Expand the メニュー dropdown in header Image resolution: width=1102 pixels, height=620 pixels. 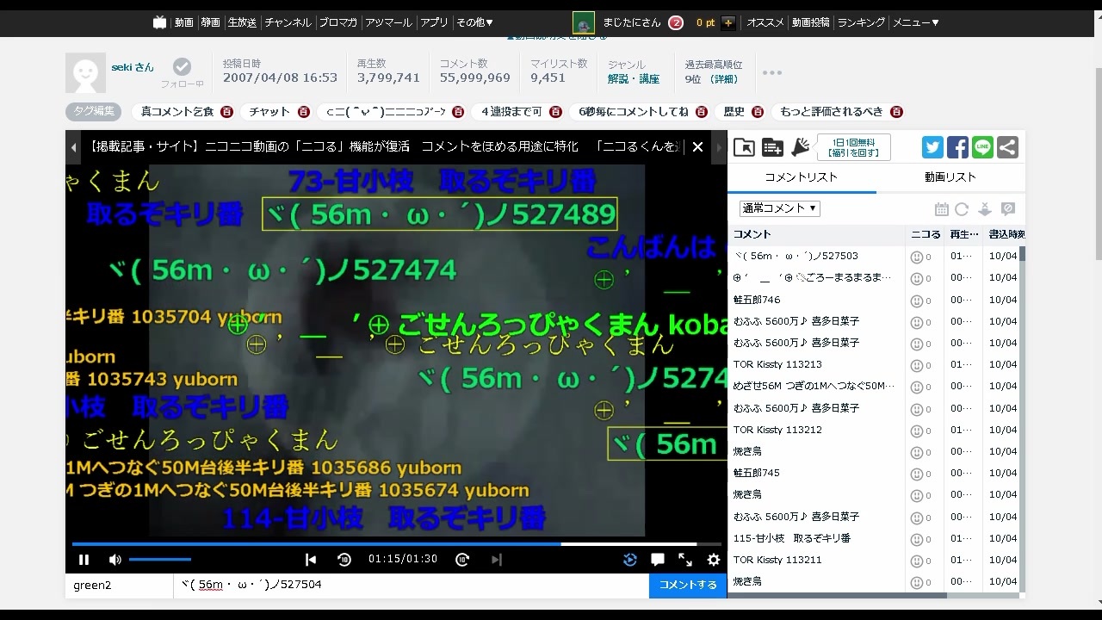(x=915, y=22)
